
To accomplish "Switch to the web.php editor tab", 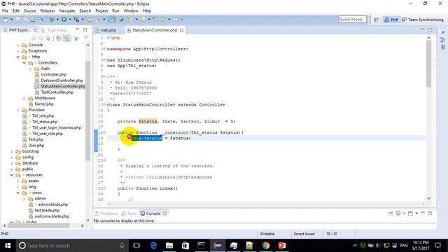I will point(108,30).
